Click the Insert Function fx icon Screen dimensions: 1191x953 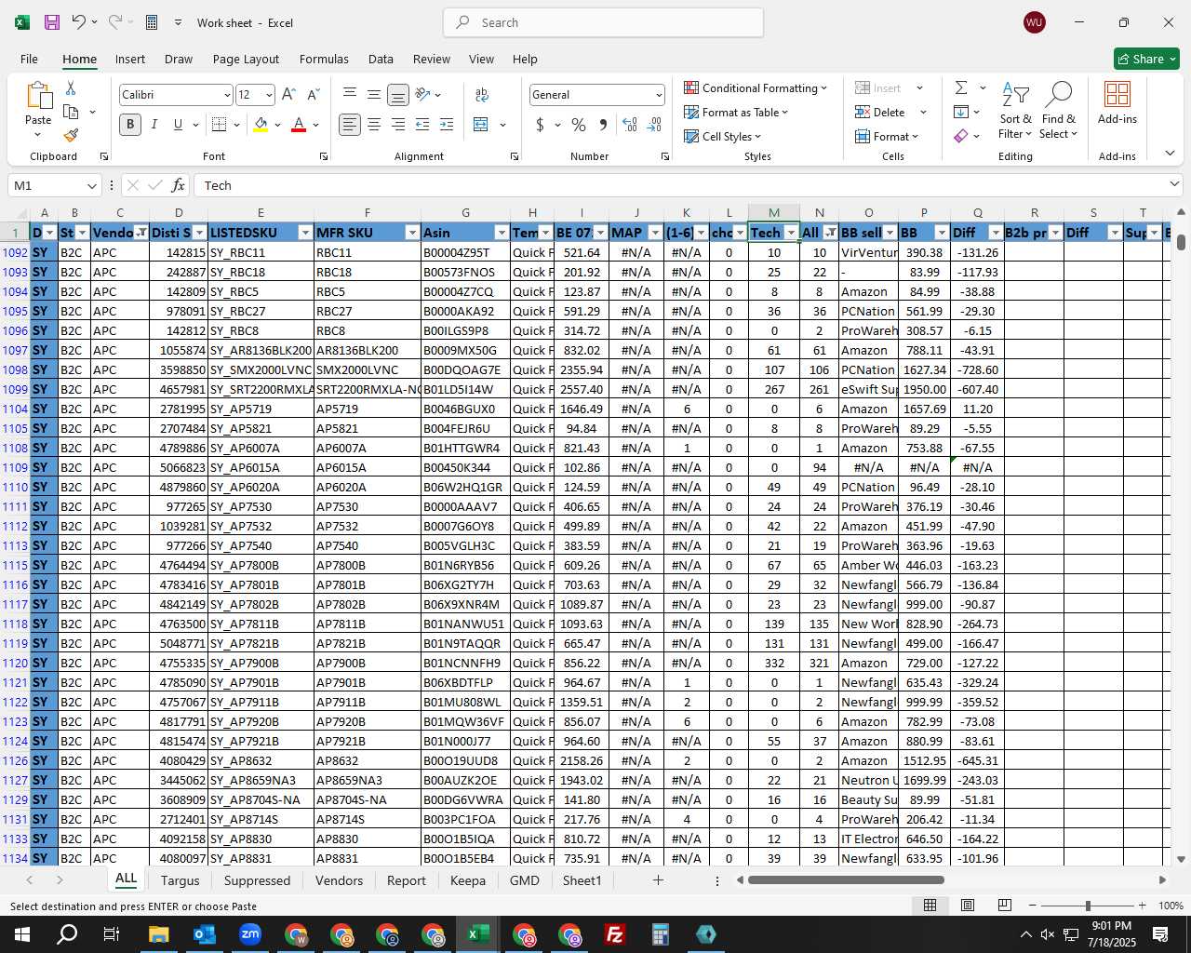click(x=179, y=185)
